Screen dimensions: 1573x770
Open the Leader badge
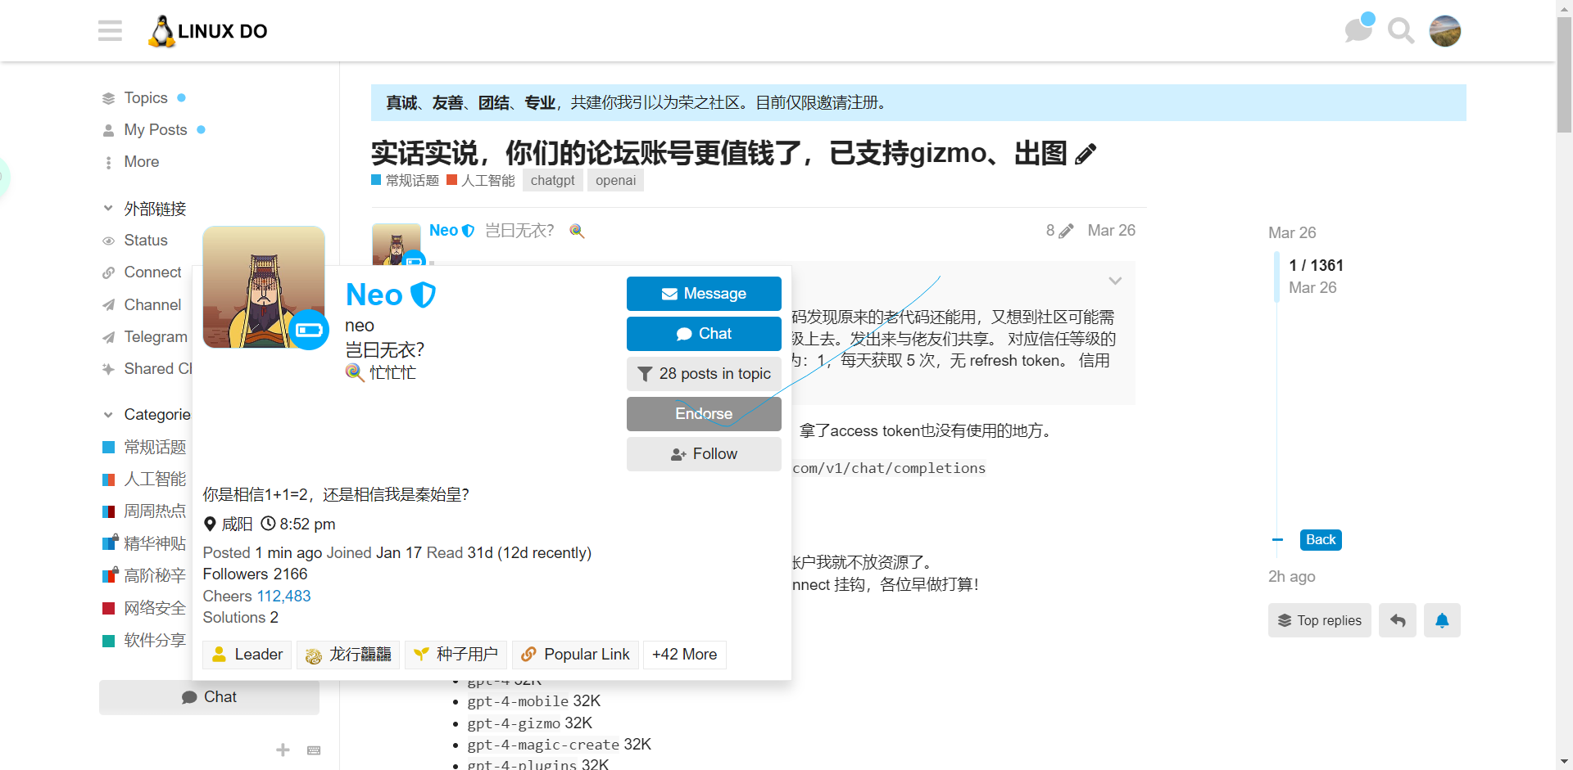(x=247, y=655)
